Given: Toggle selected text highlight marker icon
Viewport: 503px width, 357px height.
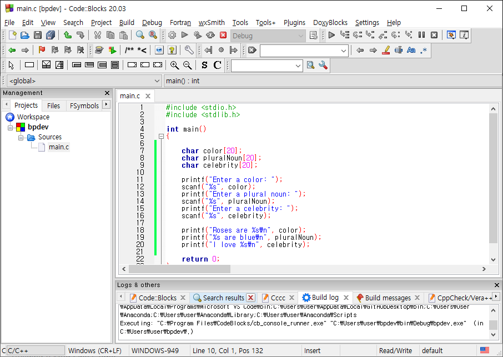Looking at the screenshot, I should (386, 50).
